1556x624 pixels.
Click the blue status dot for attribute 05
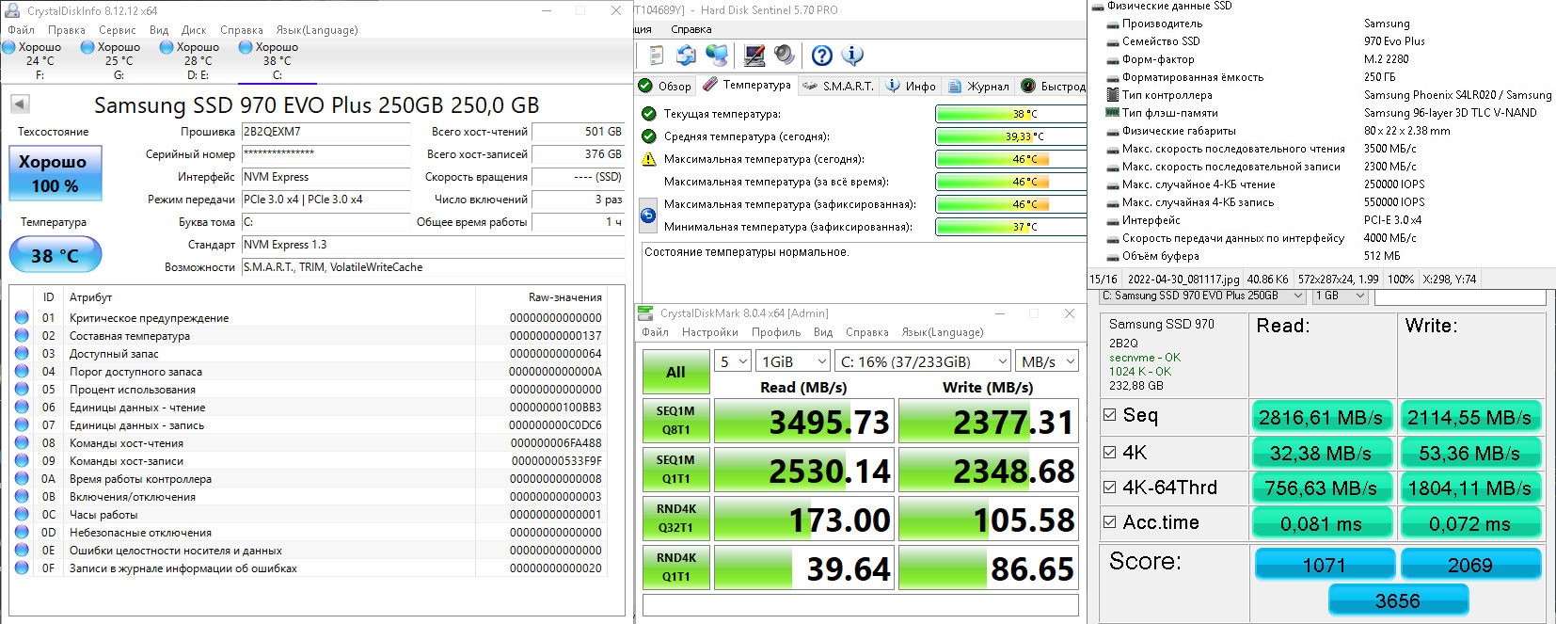pos(22,390)
